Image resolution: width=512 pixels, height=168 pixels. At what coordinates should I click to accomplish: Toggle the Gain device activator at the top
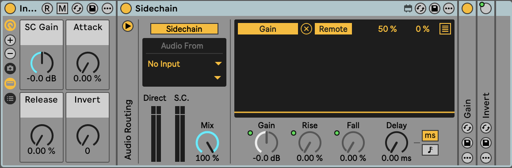pos(467,9)
